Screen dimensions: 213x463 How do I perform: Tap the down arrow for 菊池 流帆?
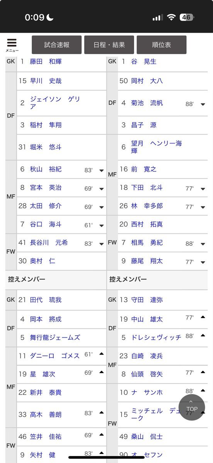pos(203,104)
